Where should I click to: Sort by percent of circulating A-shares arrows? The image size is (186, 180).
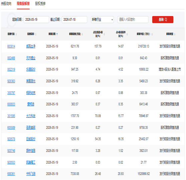104,34
